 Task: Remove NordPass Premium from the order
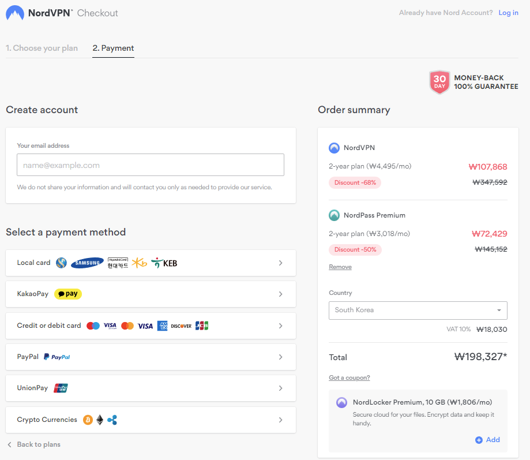(340, 267)
